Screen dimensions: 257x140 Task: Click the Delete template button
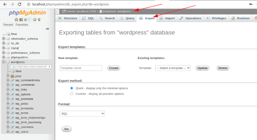coord(223,68)
